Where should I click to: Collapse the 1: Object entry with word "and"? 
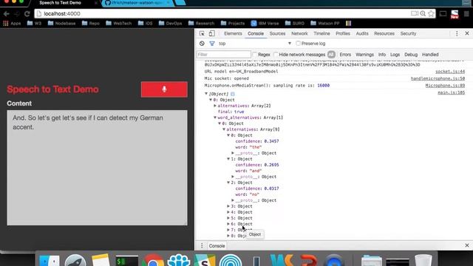click(x=228, y=159)
